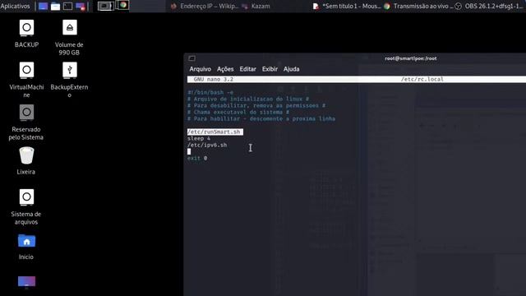Click the show desktop panel launcher
Screen dimensions: 526x296
point(43,6)
